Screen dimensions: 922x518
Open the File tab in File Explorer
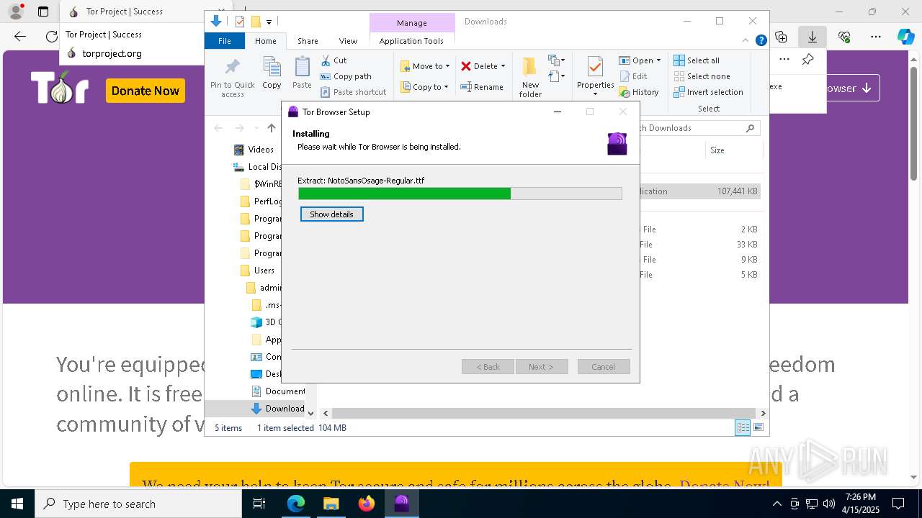225,41
